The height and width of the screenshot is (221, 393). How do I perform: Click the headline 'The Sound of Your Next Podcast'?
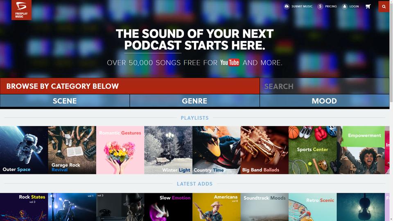point(195,40)
